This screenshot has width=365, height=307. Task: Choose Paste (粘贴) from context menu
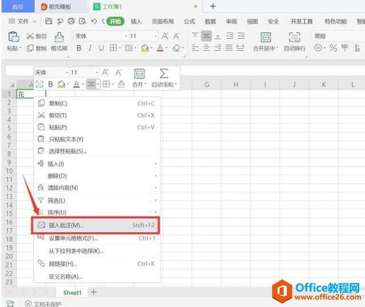pyautogui.click(x=97, y=127)
